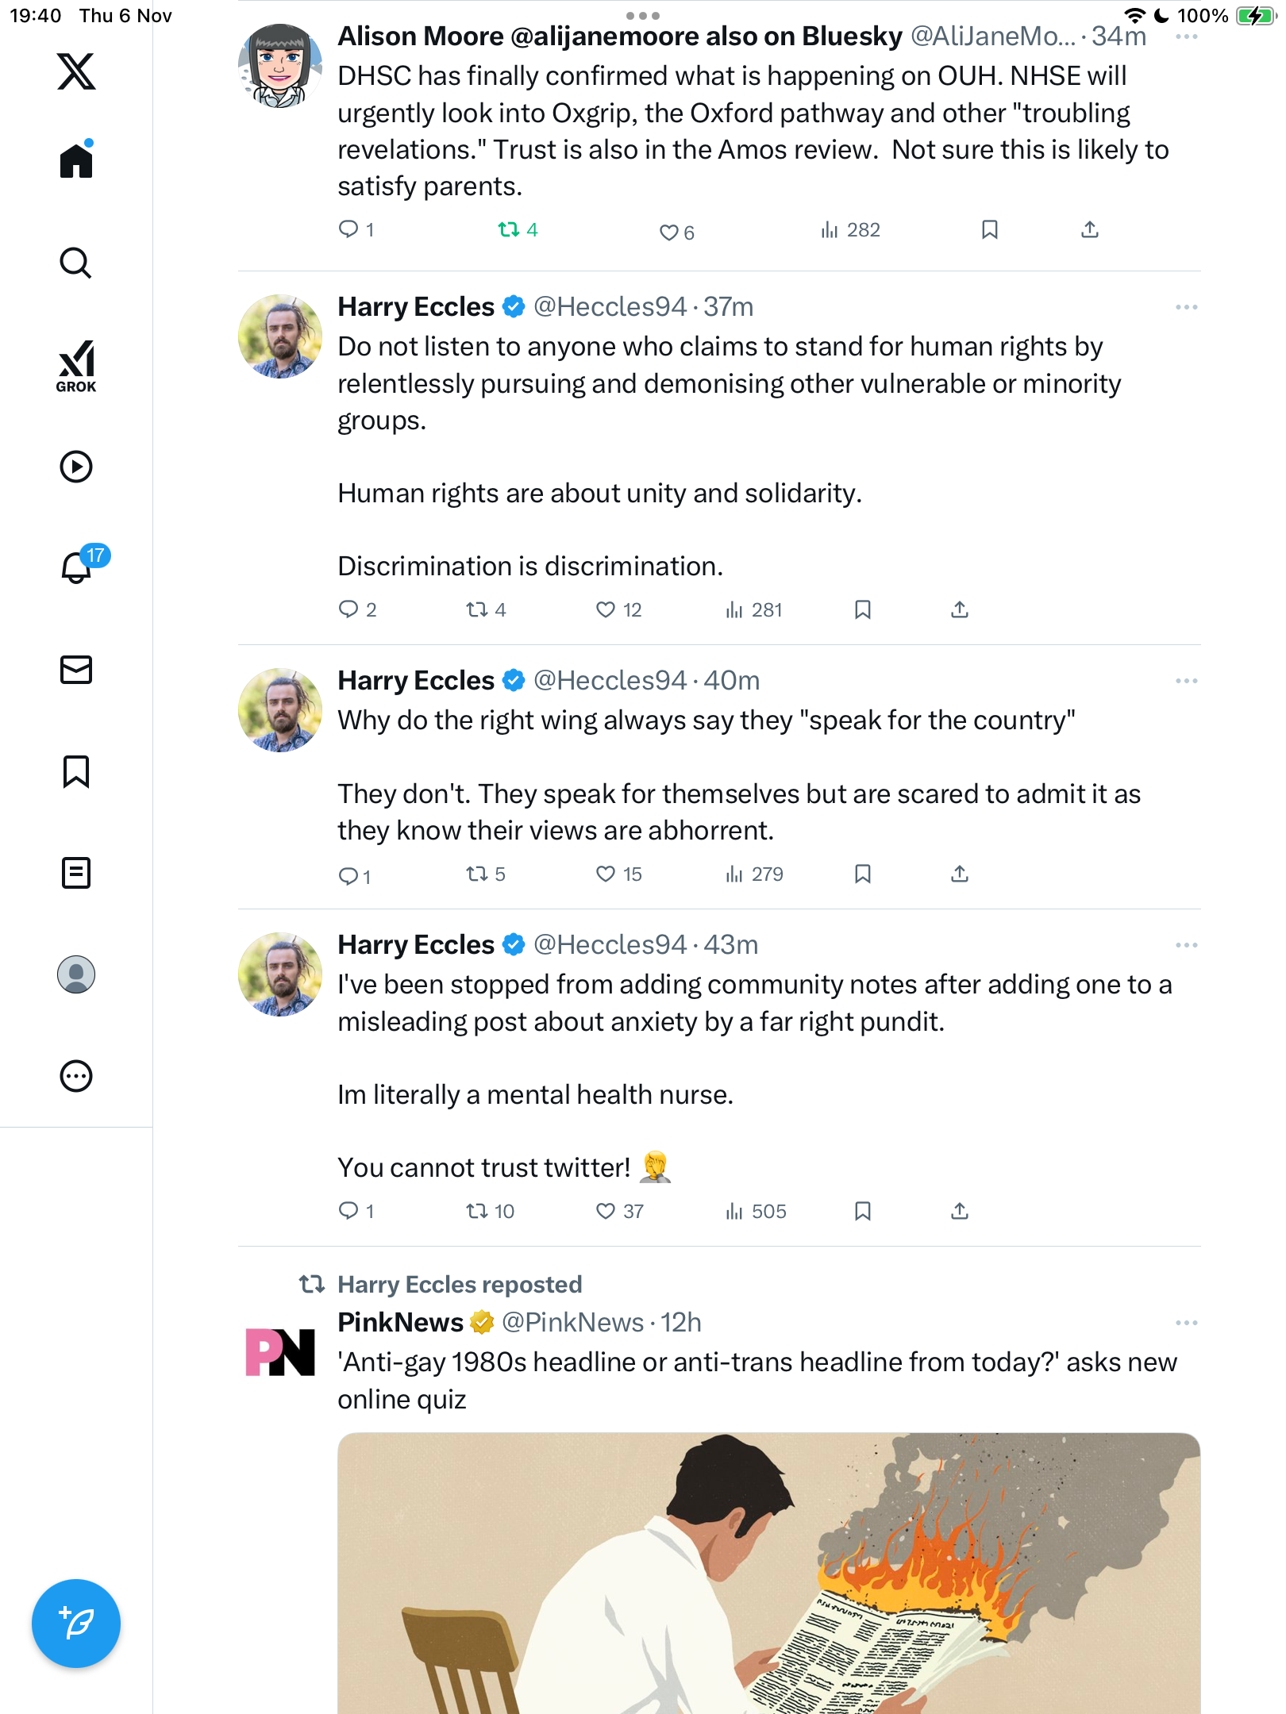
Task: Open direct messages envelope icon
Action: coord(76,670)
